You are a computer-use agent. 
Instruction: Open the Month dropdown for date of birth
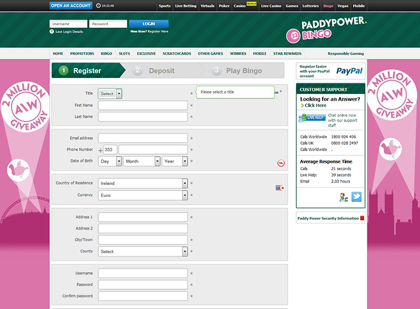coord(142,162)
